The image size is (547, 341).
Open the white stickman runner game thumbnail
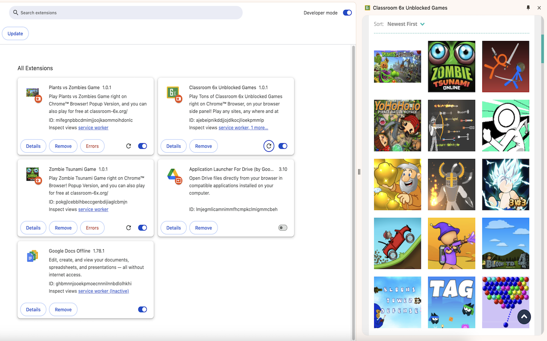point(506,126)
